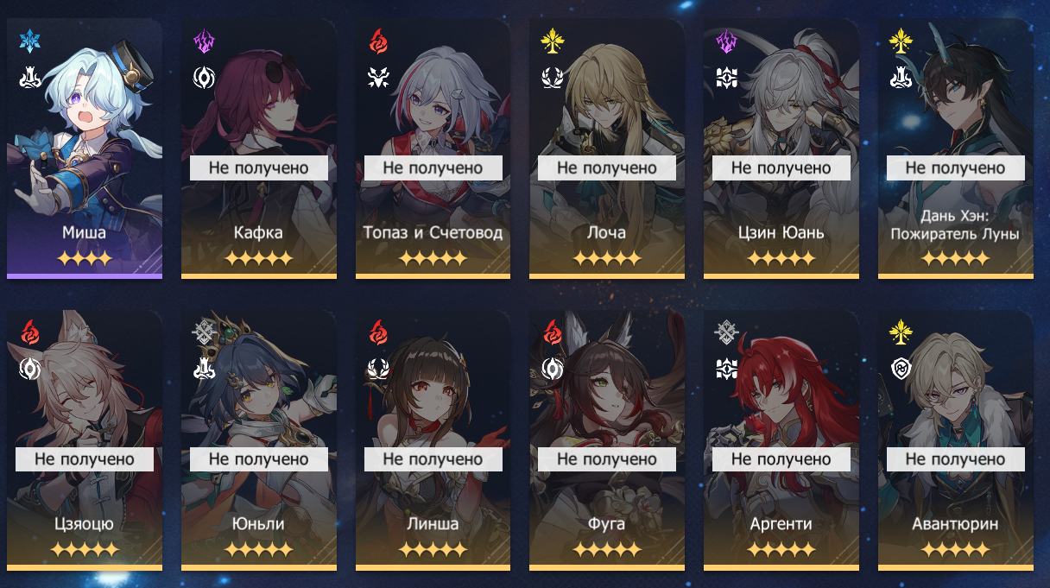Click the Lightning element icon on Кафка card
This screenshot has width=1050, height=588.
[204, 41]
